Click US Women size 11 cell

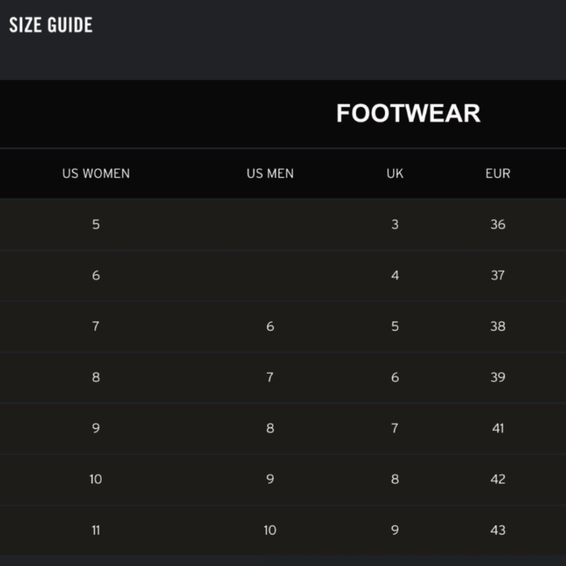[96, 530]
